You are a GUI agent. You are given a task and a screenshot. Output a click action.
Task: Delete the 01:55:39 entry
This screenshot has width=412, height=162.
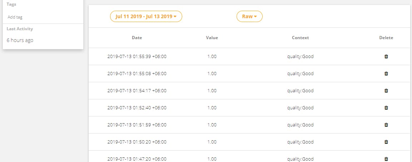point(386,56)
